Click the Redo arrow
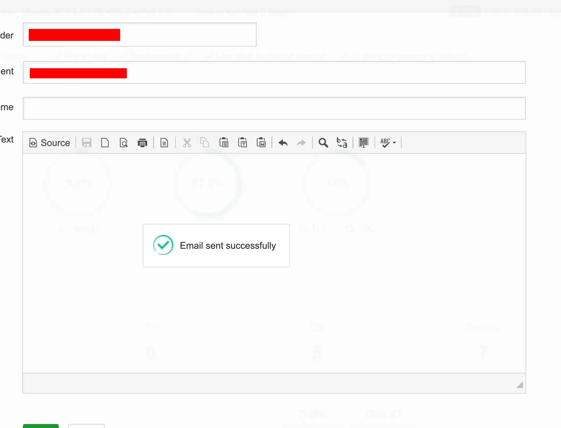Viewport: 561px width, 428px height. click(302, 143)
